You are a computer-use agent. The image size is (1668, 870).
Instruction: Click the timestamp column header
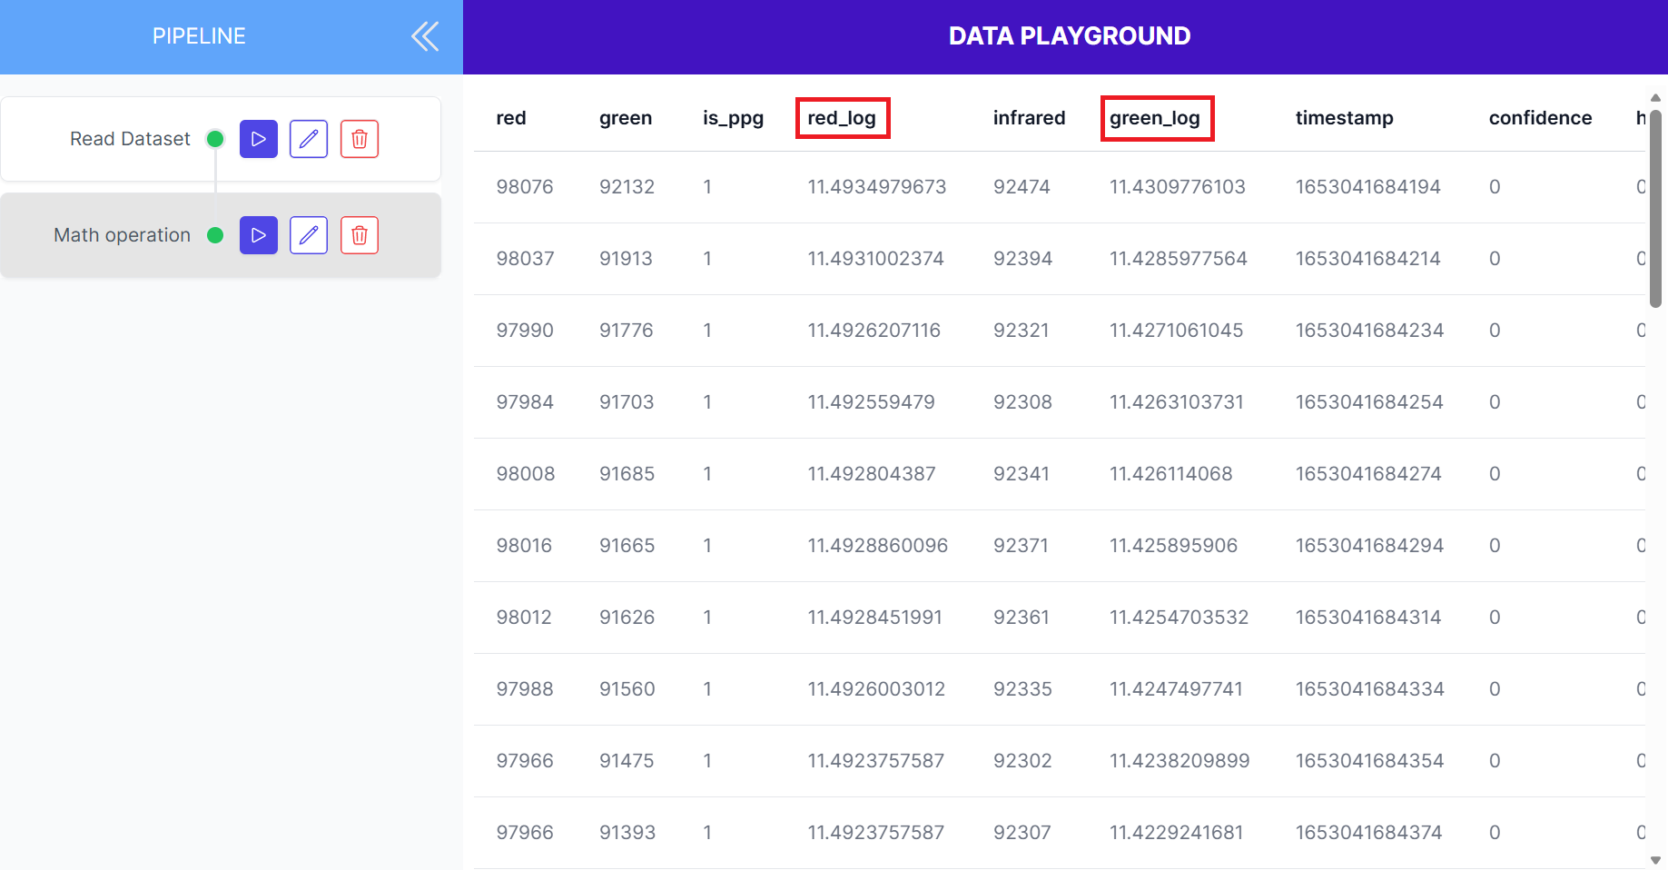point(1344,118)
